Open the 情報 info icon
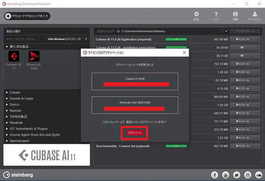Screen dimensions: 265x181 (236, 15)
